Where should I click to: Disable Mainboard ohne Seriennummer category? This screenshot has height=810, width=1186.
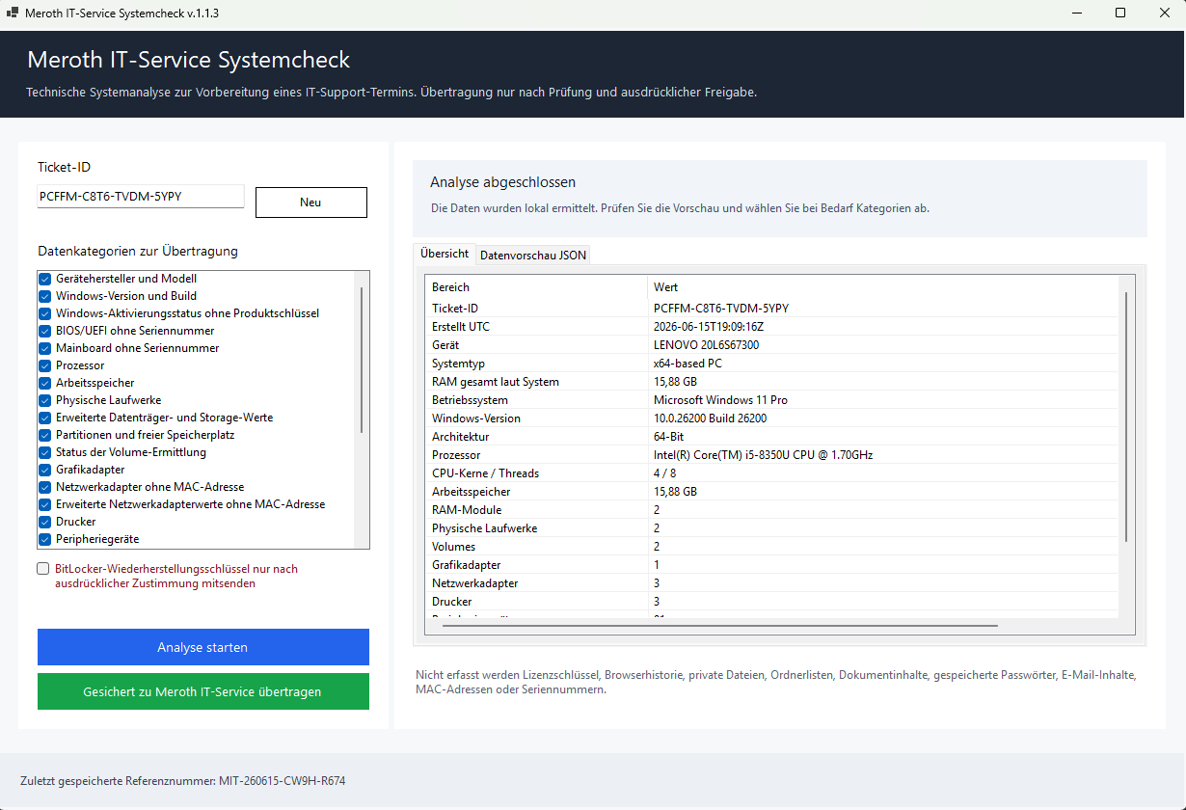coord(44,348)
